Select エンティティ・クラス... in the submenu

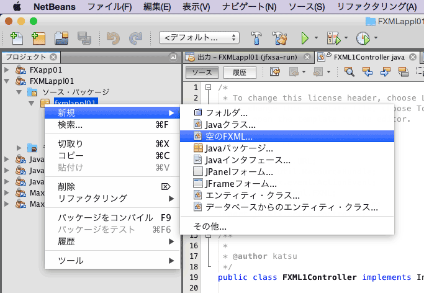287,195
